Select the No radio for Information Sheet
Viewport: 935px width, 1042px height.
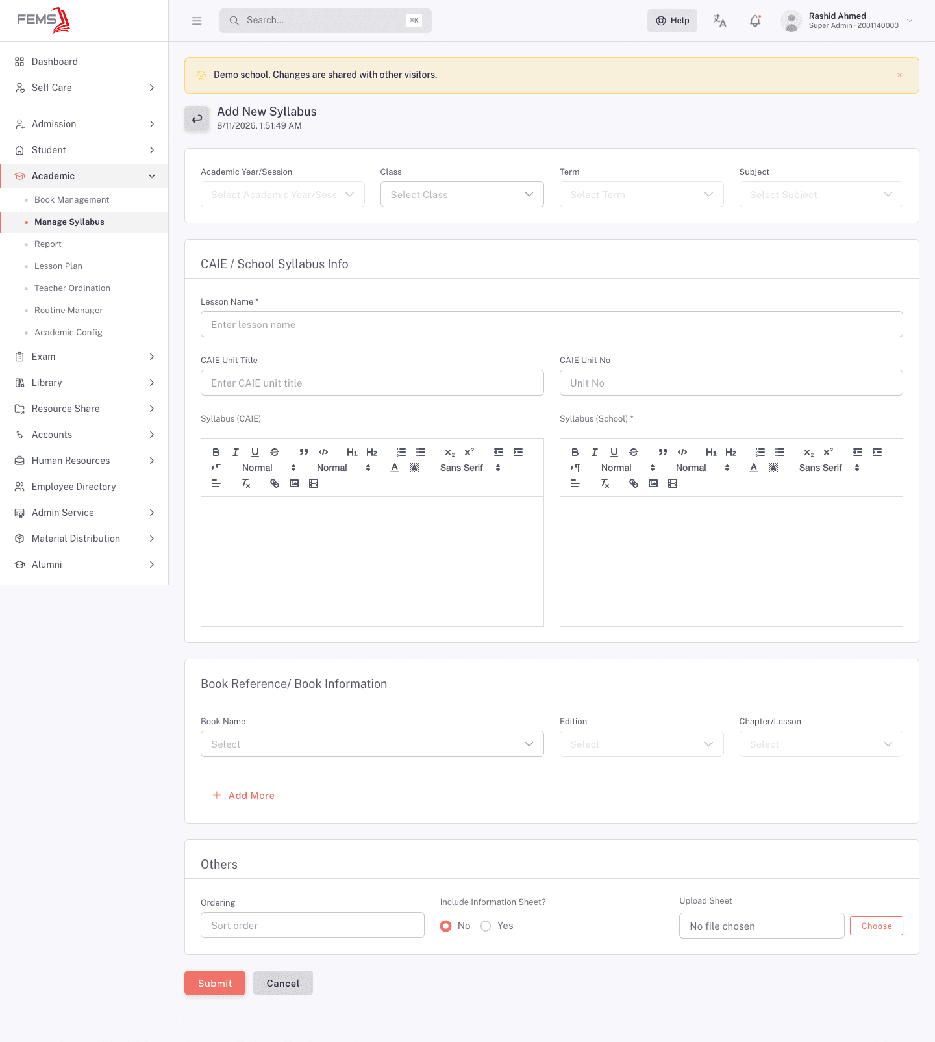446,926
